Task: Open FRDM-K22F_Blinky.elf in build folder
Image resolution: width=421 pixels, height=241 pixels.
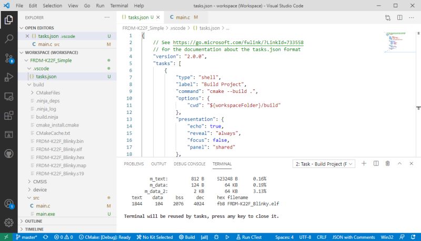Action: tap(67, 149)
